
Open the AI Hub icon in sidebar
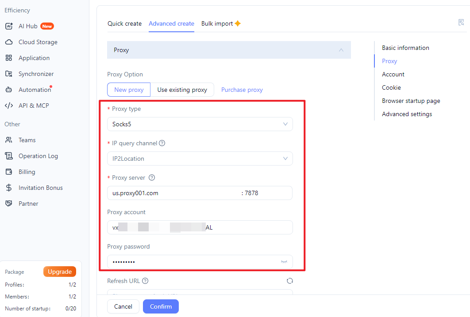click(x=9, y=26)
